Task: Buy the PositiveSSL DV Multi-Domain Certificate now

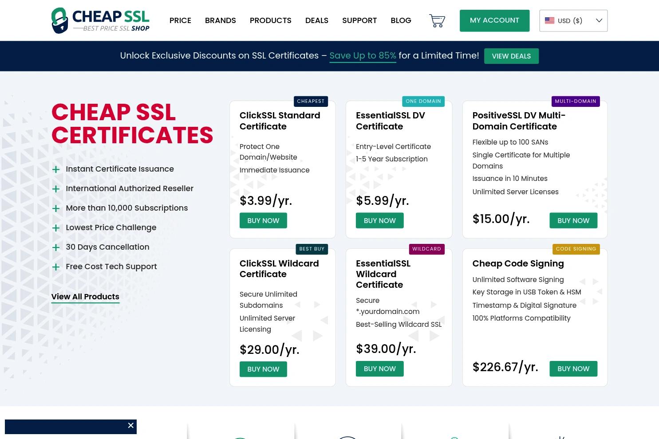Action: [573, 220]
